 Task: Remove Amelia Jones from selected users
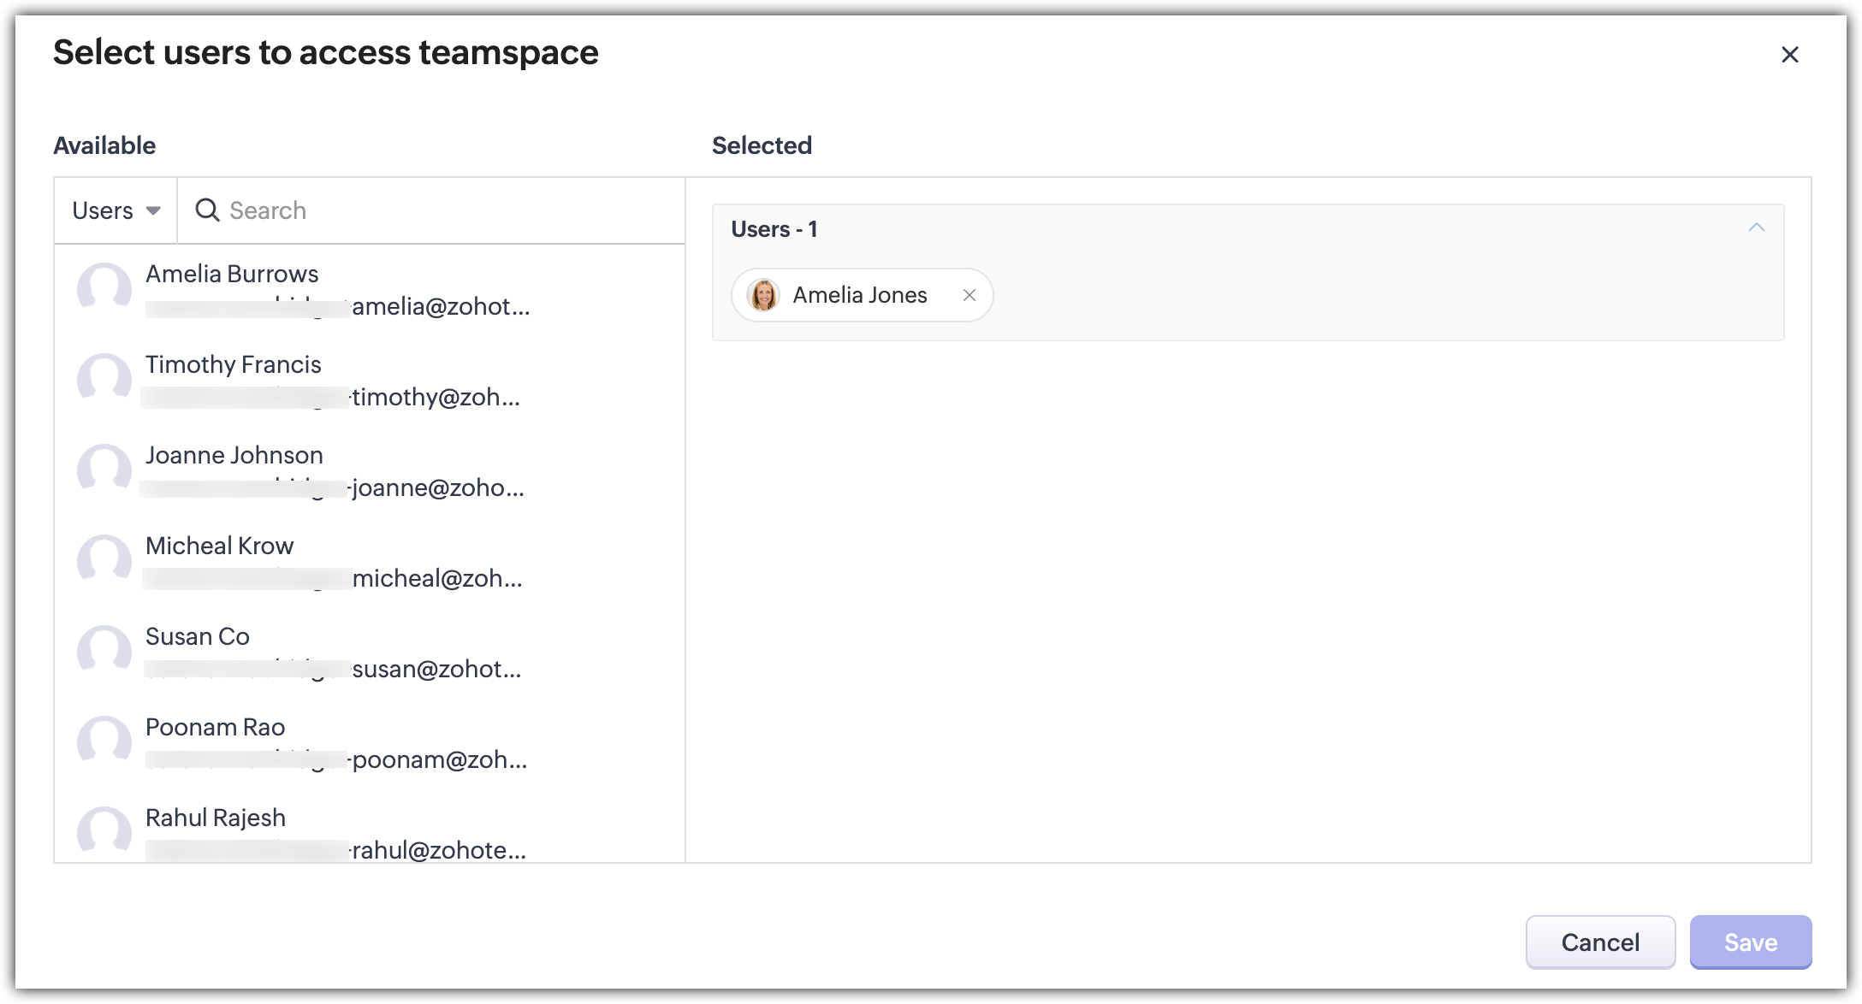pyautogui.click(x=970, y=295)
